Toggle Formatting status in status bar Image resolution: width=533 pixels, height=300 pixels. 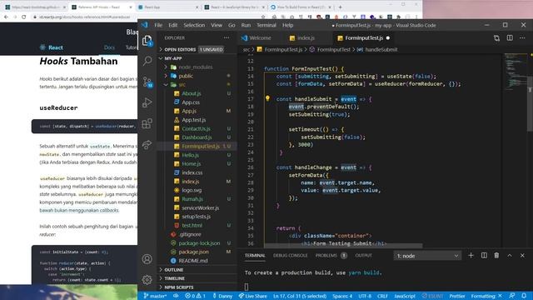486,296
